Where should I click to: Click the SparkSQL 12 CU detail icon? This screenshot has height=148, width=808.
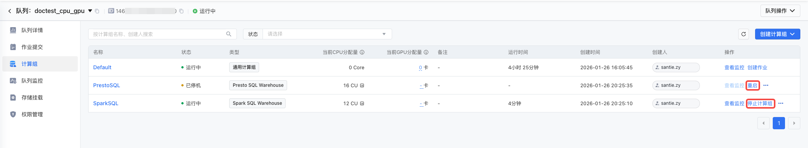click(x=362, y=104)
